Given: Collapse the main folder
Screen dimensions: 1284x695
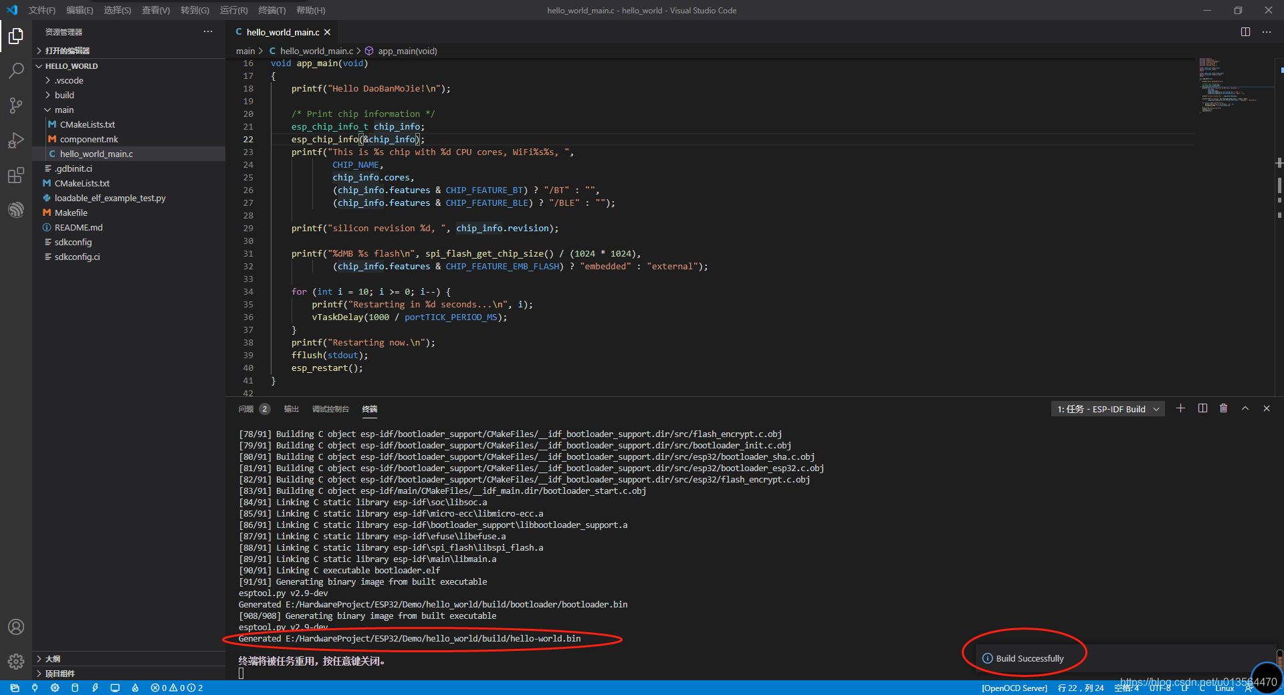Looking at the screenshot, I should (64, 110).
